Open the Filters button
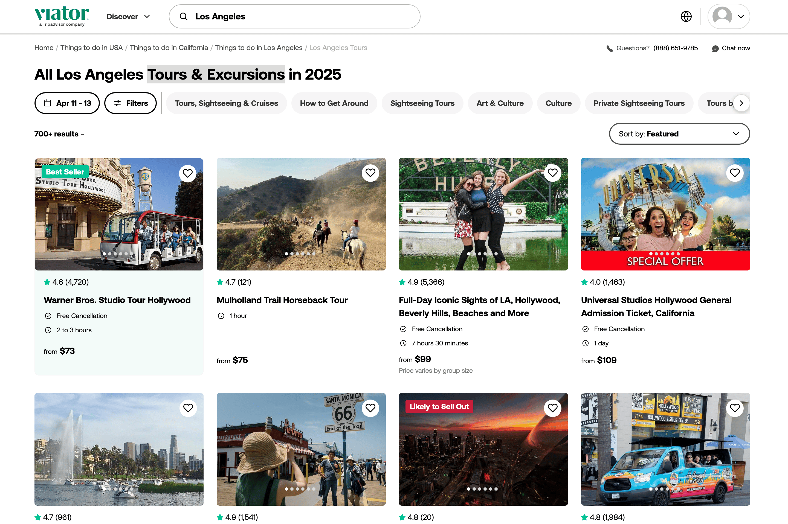 (x=131, y=103)
